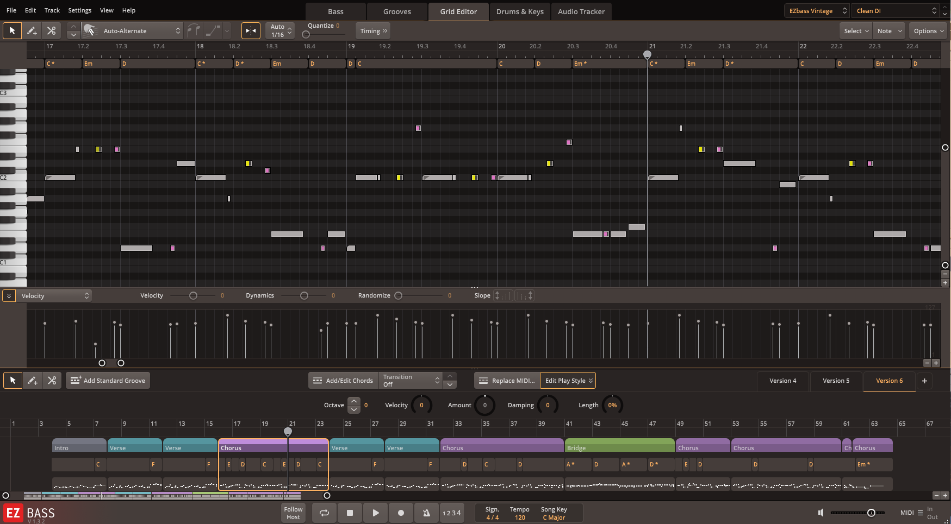Open the EZbass Vintage library dropdown
The height and width of the screenshot is (524, 951).
pyautogui.click(x=816, y=11)
